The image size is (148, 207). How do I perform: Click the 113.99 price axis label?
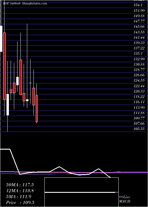pos(139,107)
